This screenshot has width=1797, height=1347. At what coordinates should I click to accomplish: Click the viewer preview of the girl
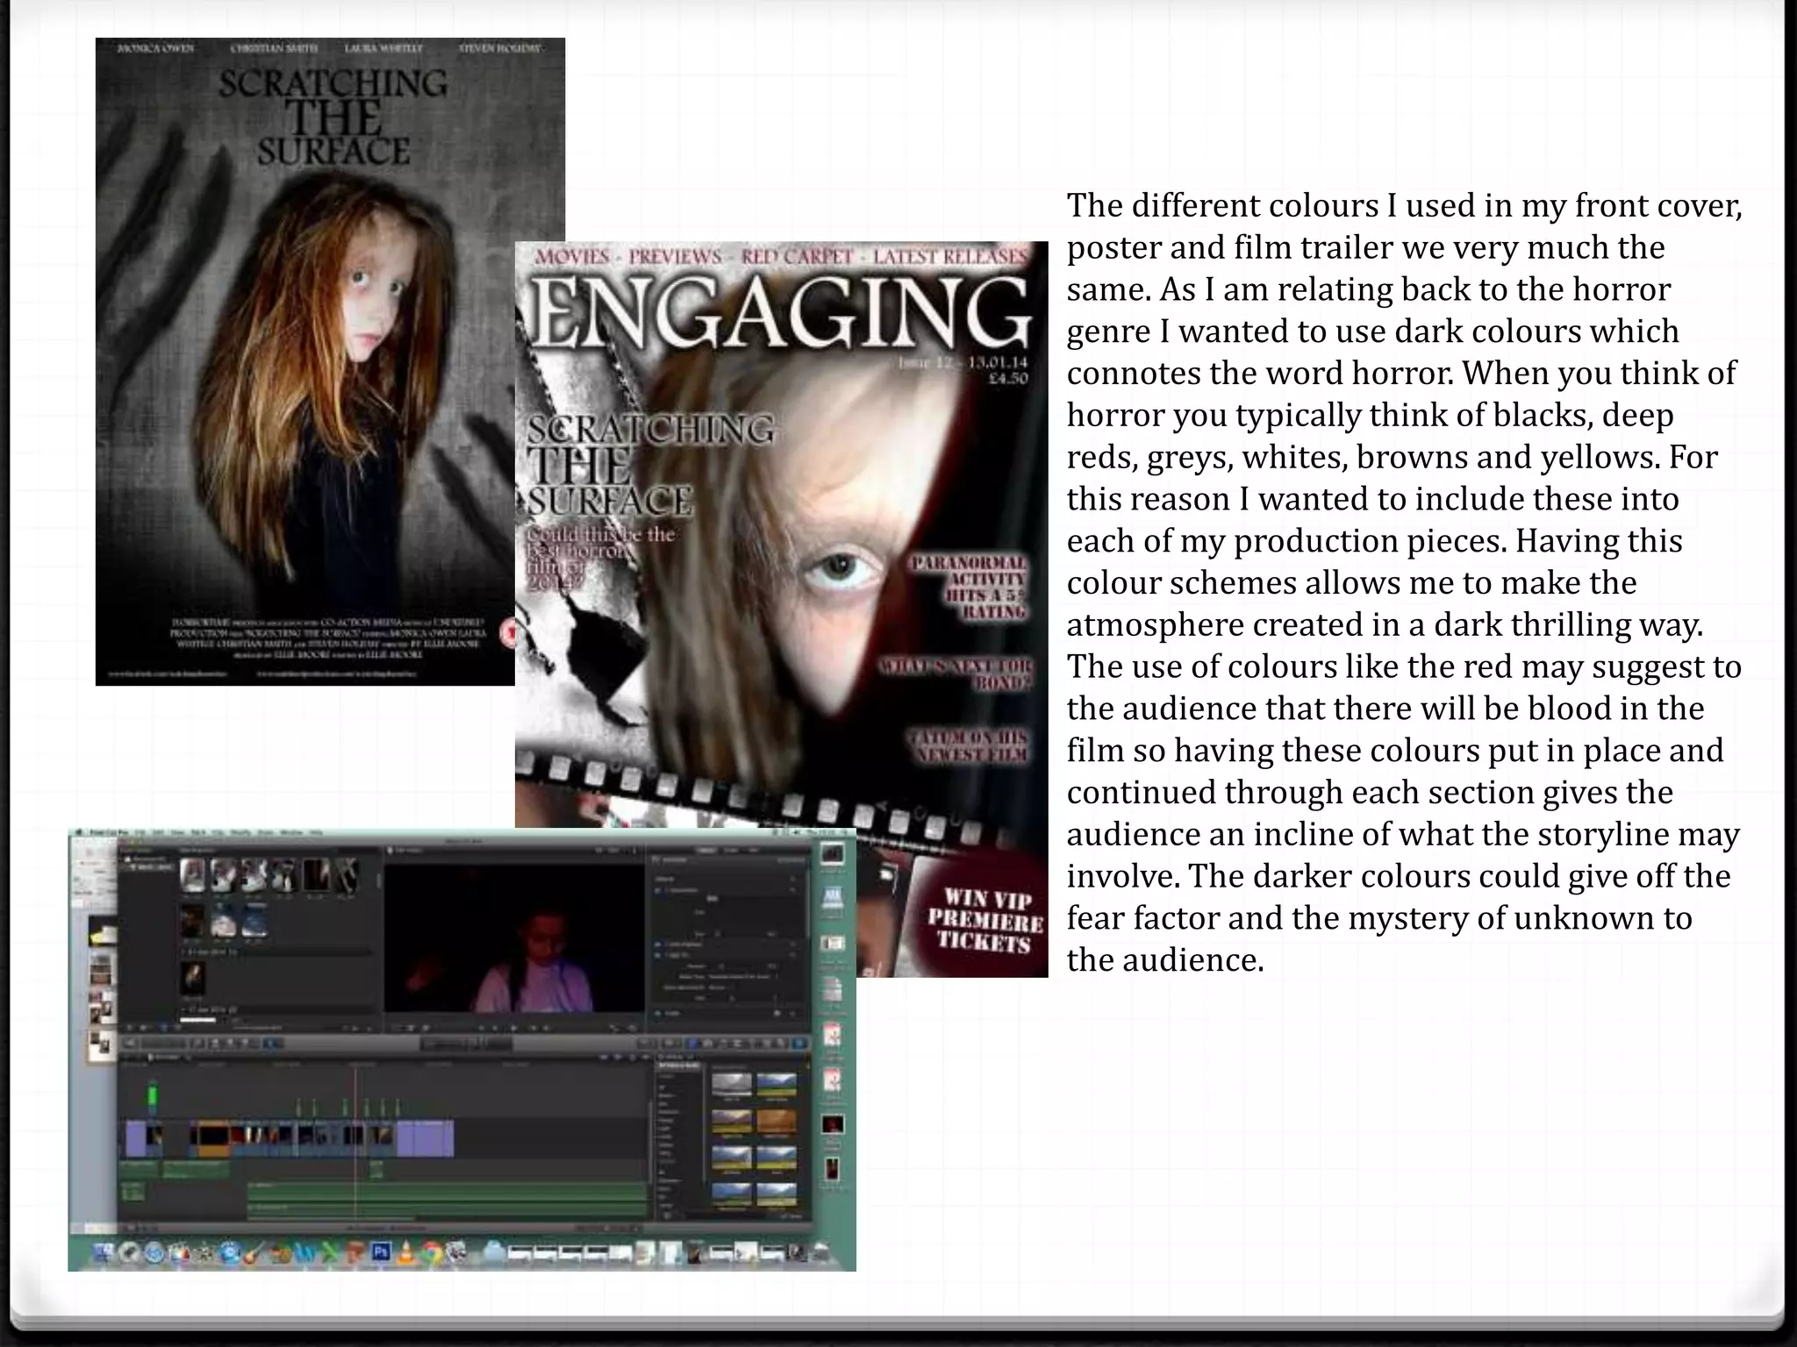pyautogui.click(x=514, y=939)
